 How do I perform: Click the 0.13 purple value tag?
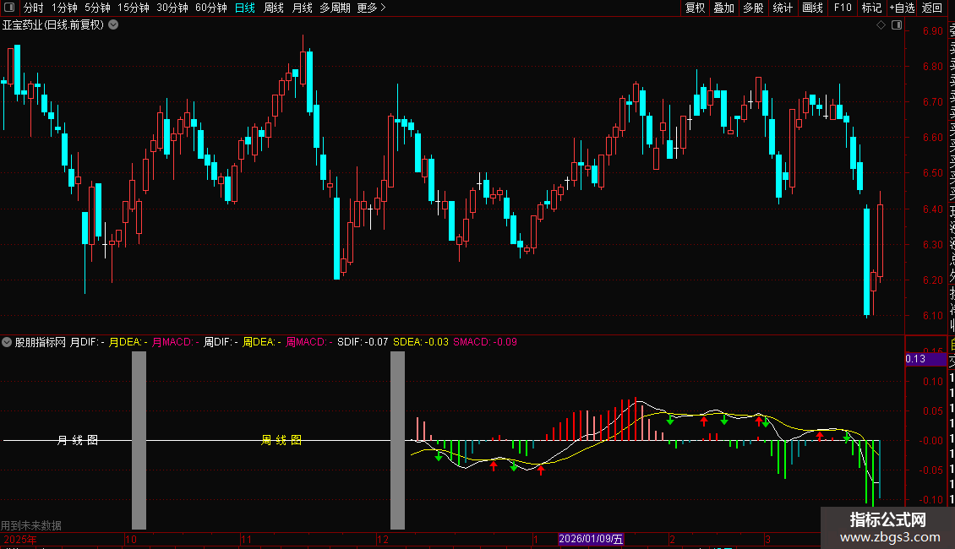(925, 358)
